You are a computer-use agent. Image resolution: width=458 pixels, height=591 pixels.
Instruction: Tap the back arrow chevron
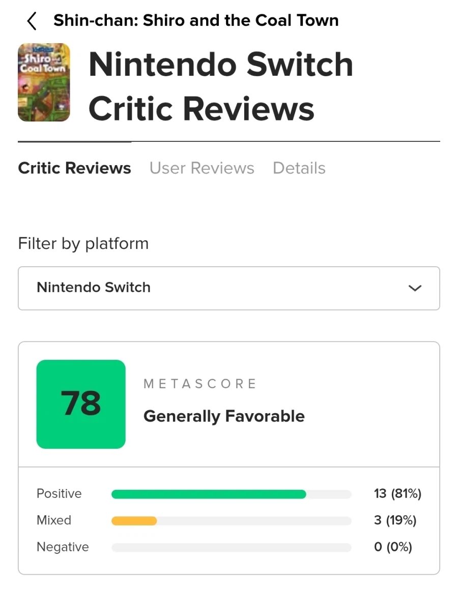coord(32,21)
